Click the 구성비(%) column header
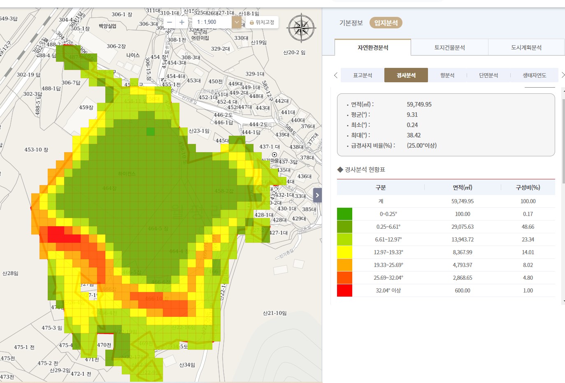Screen dimensions: 565x383 [x=528, y=187]
